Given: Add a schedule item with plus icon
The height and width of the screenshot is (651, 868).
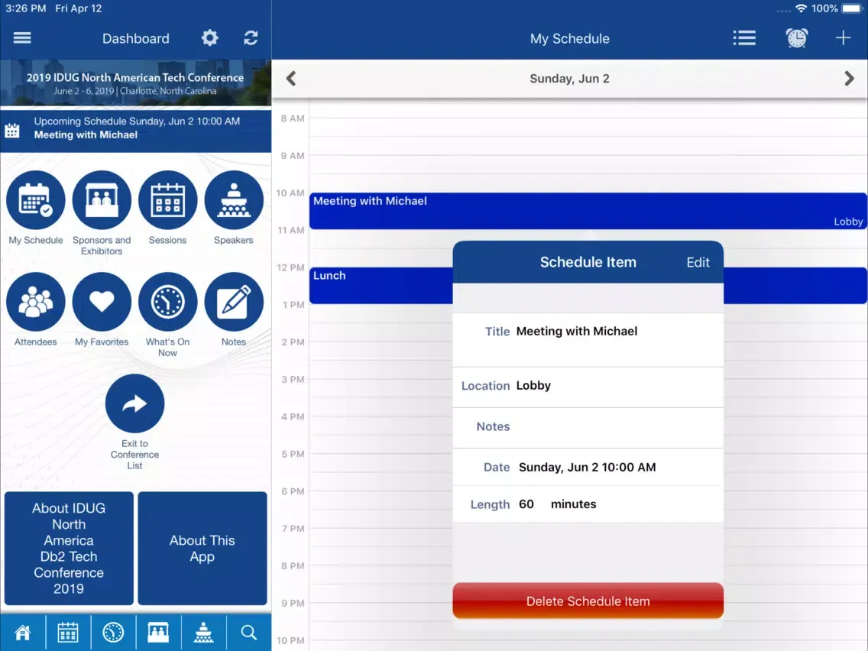Looking at the screenshot, I should click(843, 37).
